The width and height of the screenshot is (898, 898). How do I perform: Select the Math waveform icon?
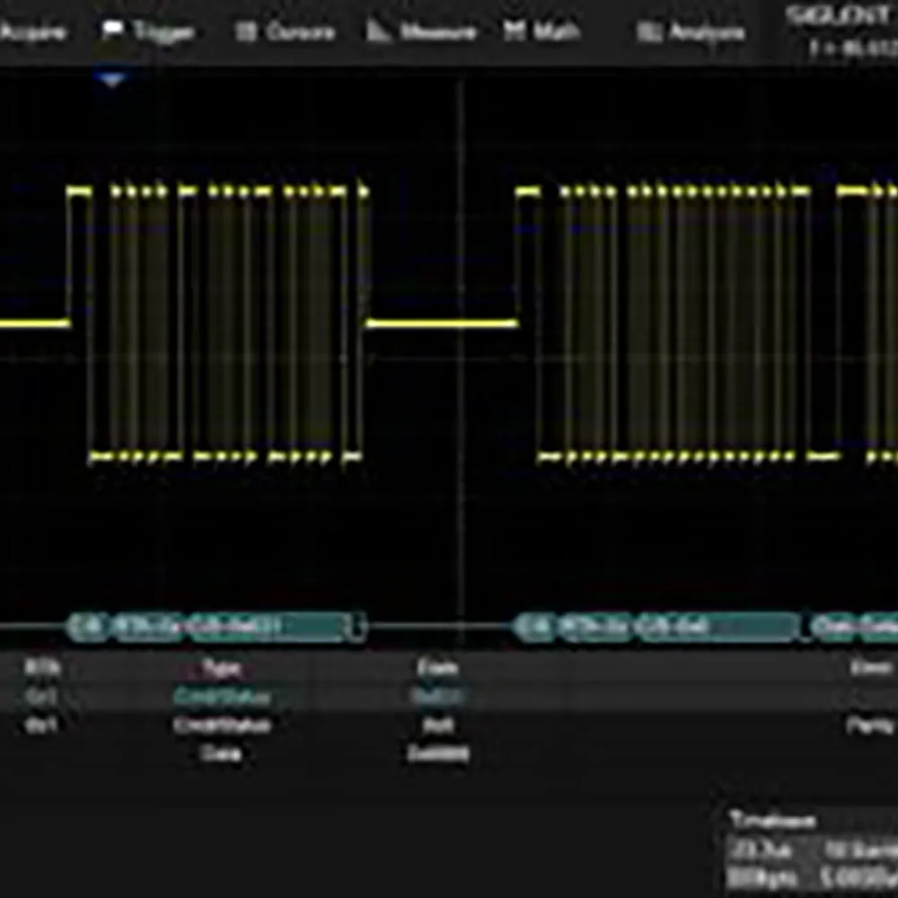[x=514, y=32]
